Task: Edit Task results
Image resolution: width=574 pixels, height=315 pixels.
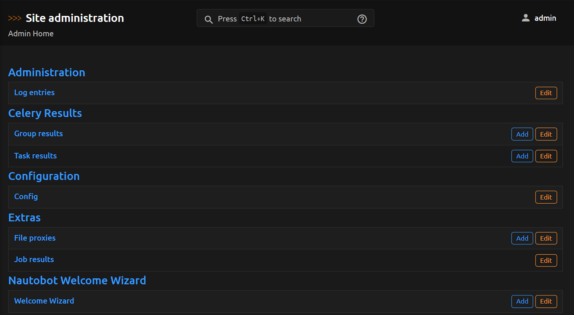Action: pos(546,156)
